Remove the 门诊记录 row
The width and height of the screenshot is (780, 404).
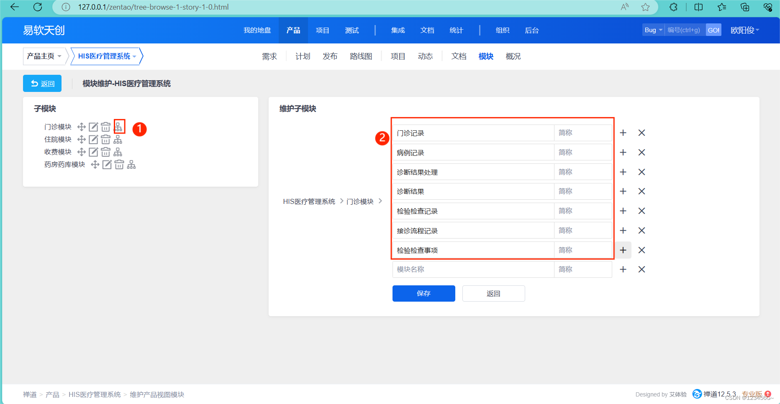pyautogui.click(x=641, y=133)
